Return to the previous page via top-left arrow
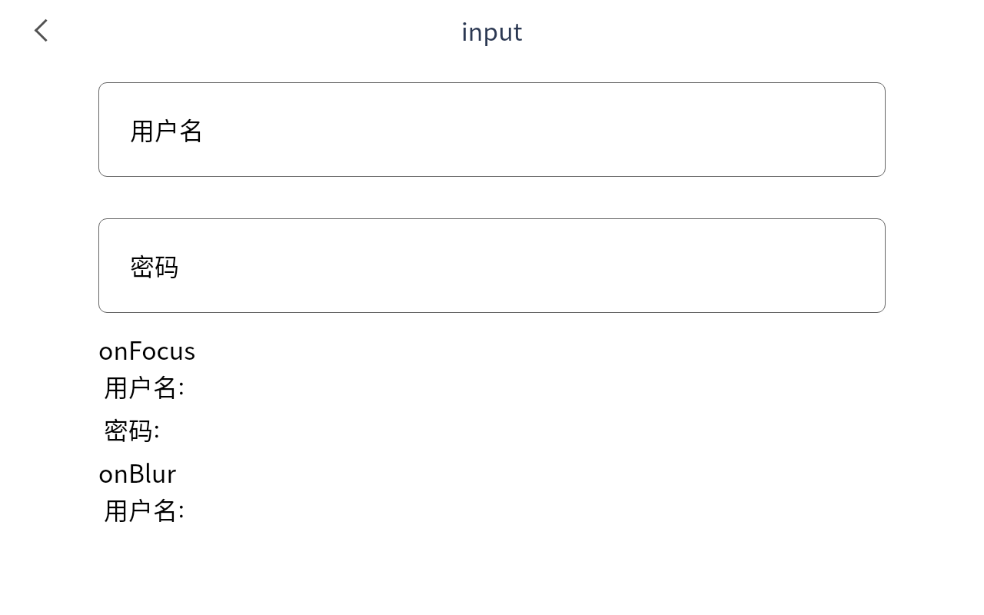 click(42, 31)
